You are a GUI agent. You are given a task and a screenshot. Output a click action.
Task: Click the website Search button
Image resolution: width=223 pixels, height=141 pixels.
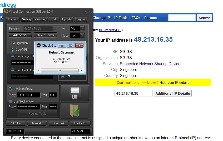click(x=204, y=18)
